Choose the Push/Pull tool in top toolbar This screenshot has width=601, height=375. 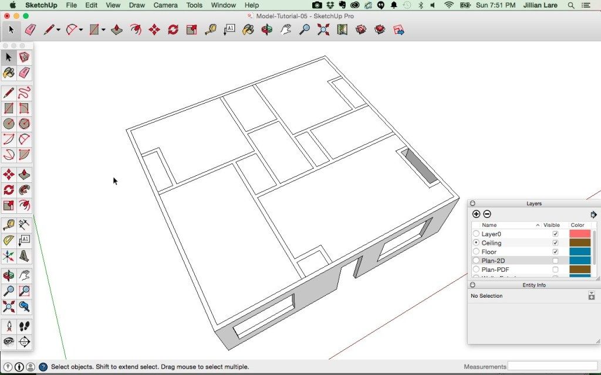(117, 29)
